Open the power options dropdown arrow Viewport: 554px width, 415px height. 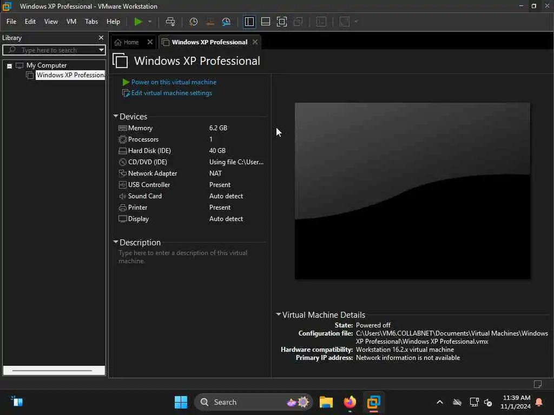150,22
